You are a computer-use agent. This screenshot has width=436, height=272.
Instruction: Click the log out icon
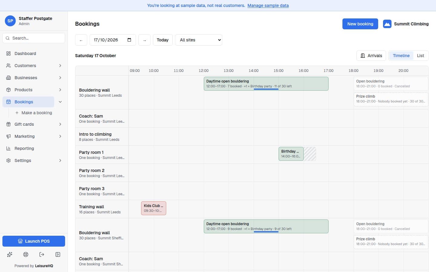42,254
